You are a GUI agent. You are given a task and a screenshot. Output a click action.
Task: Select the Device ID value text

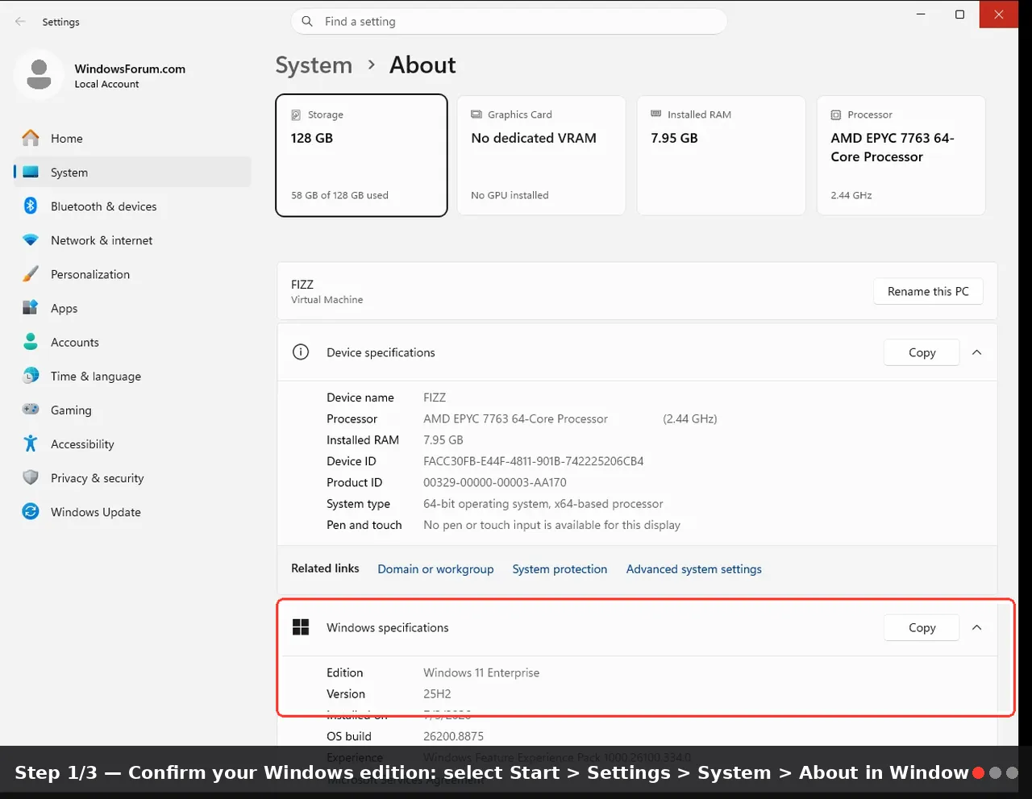pyautogui.click(x=533, y=461)
